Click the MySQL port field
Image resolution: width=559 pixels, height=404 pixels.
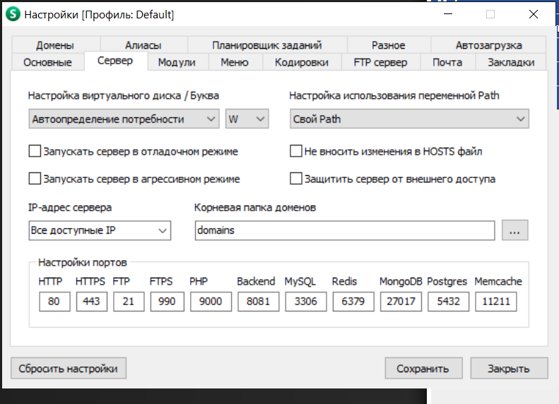302,302
